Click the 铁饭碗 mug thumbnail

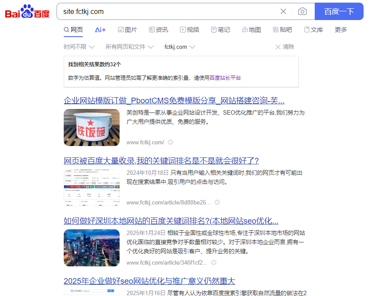(92, 127)
